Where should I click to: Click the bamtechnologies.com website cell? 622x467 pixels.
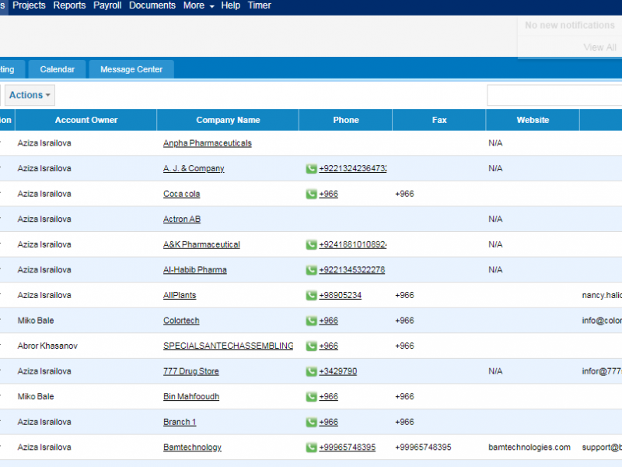(x=529, y=448)
